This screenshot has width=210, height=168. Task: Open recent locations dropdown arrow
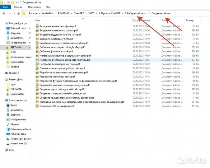coord(14,13)
